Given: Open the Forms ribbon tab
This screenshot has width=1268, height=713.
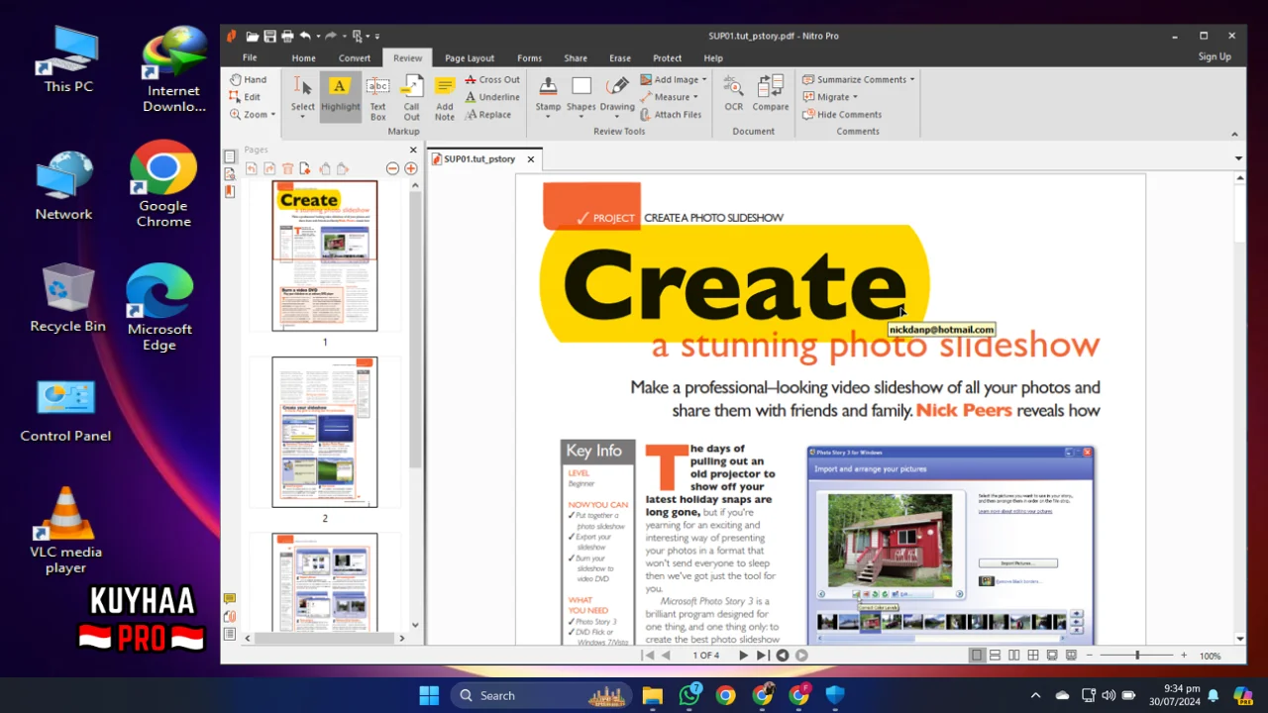Looking at the screenshot, I should click(x=529, y=58).
